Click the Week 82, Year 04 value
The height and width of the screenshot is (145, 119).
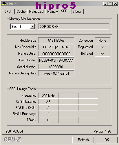click(x=56, y=74)
